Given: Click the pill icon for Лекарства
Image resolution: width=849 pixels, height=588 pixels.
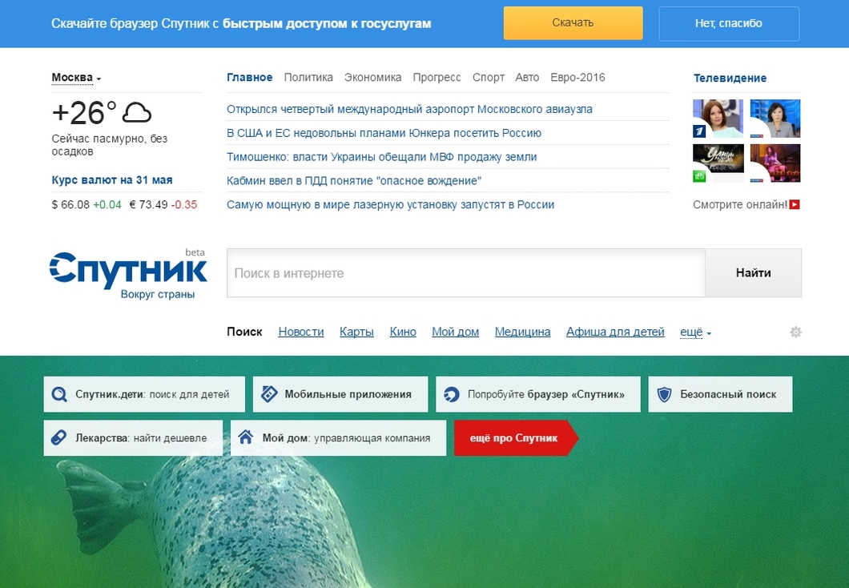Looking at the screenshot, I should pyautogui.click(x=58, y=437).
